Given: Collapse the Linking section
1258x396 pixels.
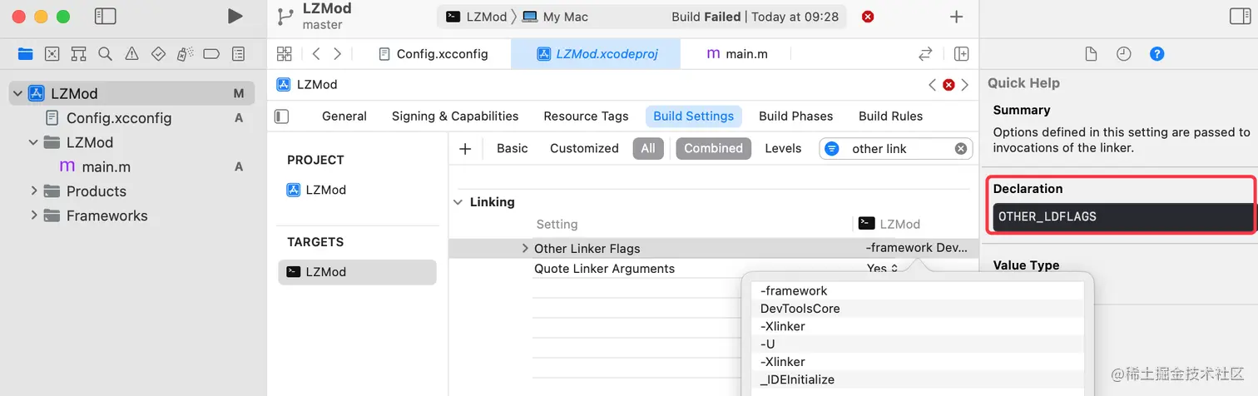Looking at the screenshot, I should 458,202.
